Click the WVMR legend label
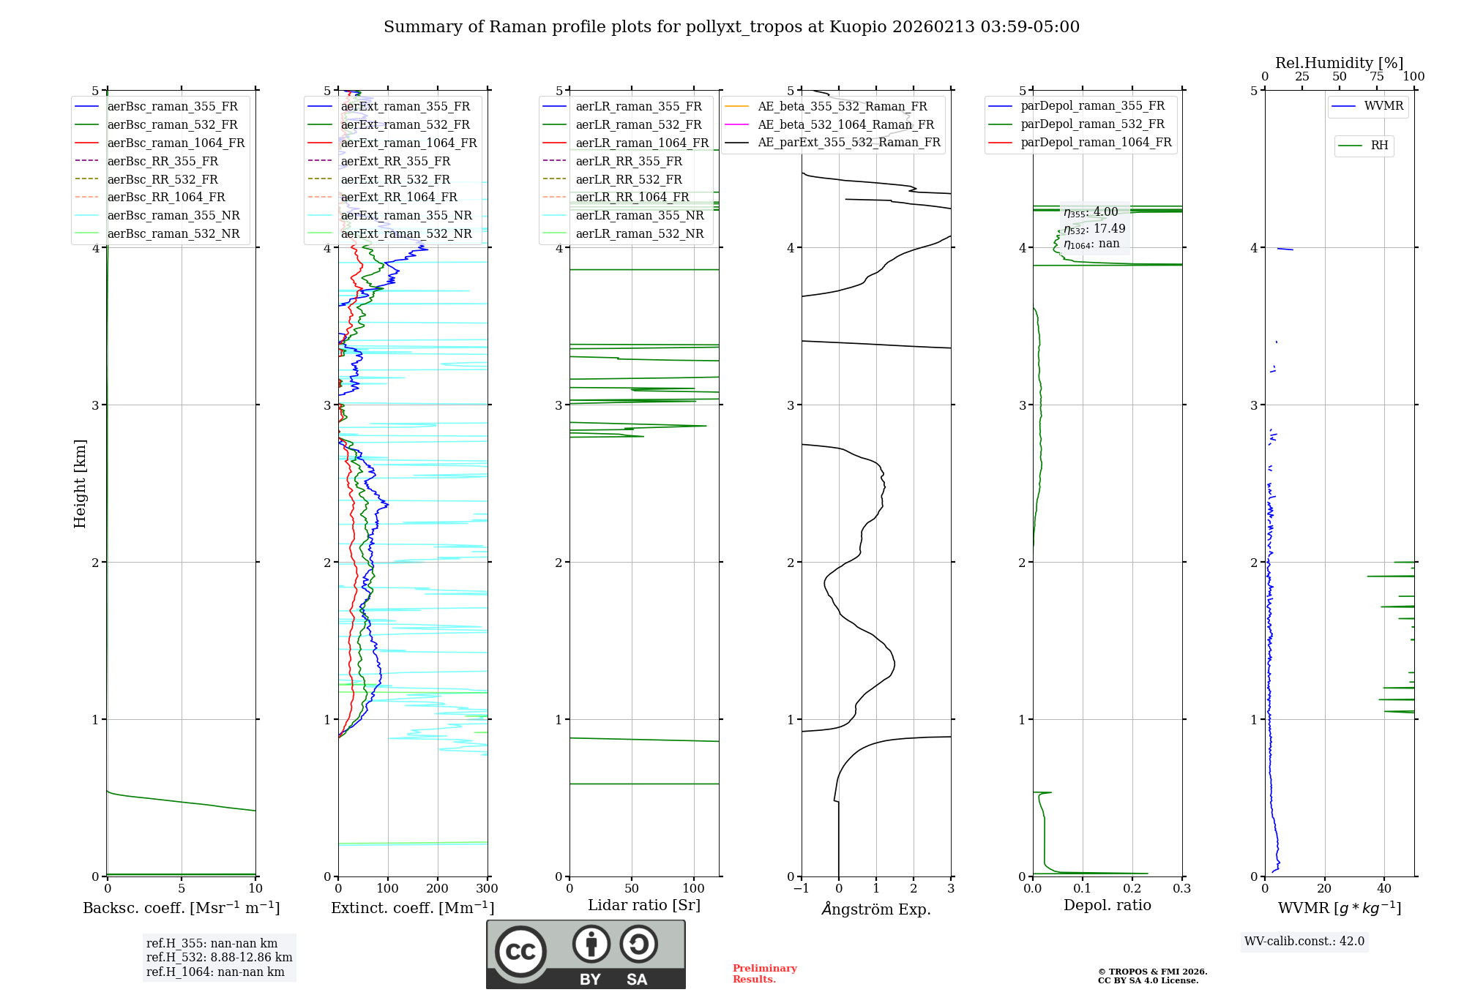 click(x=1383, y=106)
